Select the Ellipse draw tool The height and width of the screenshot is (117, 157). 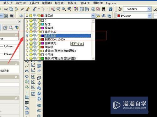(x=27, y=71)
